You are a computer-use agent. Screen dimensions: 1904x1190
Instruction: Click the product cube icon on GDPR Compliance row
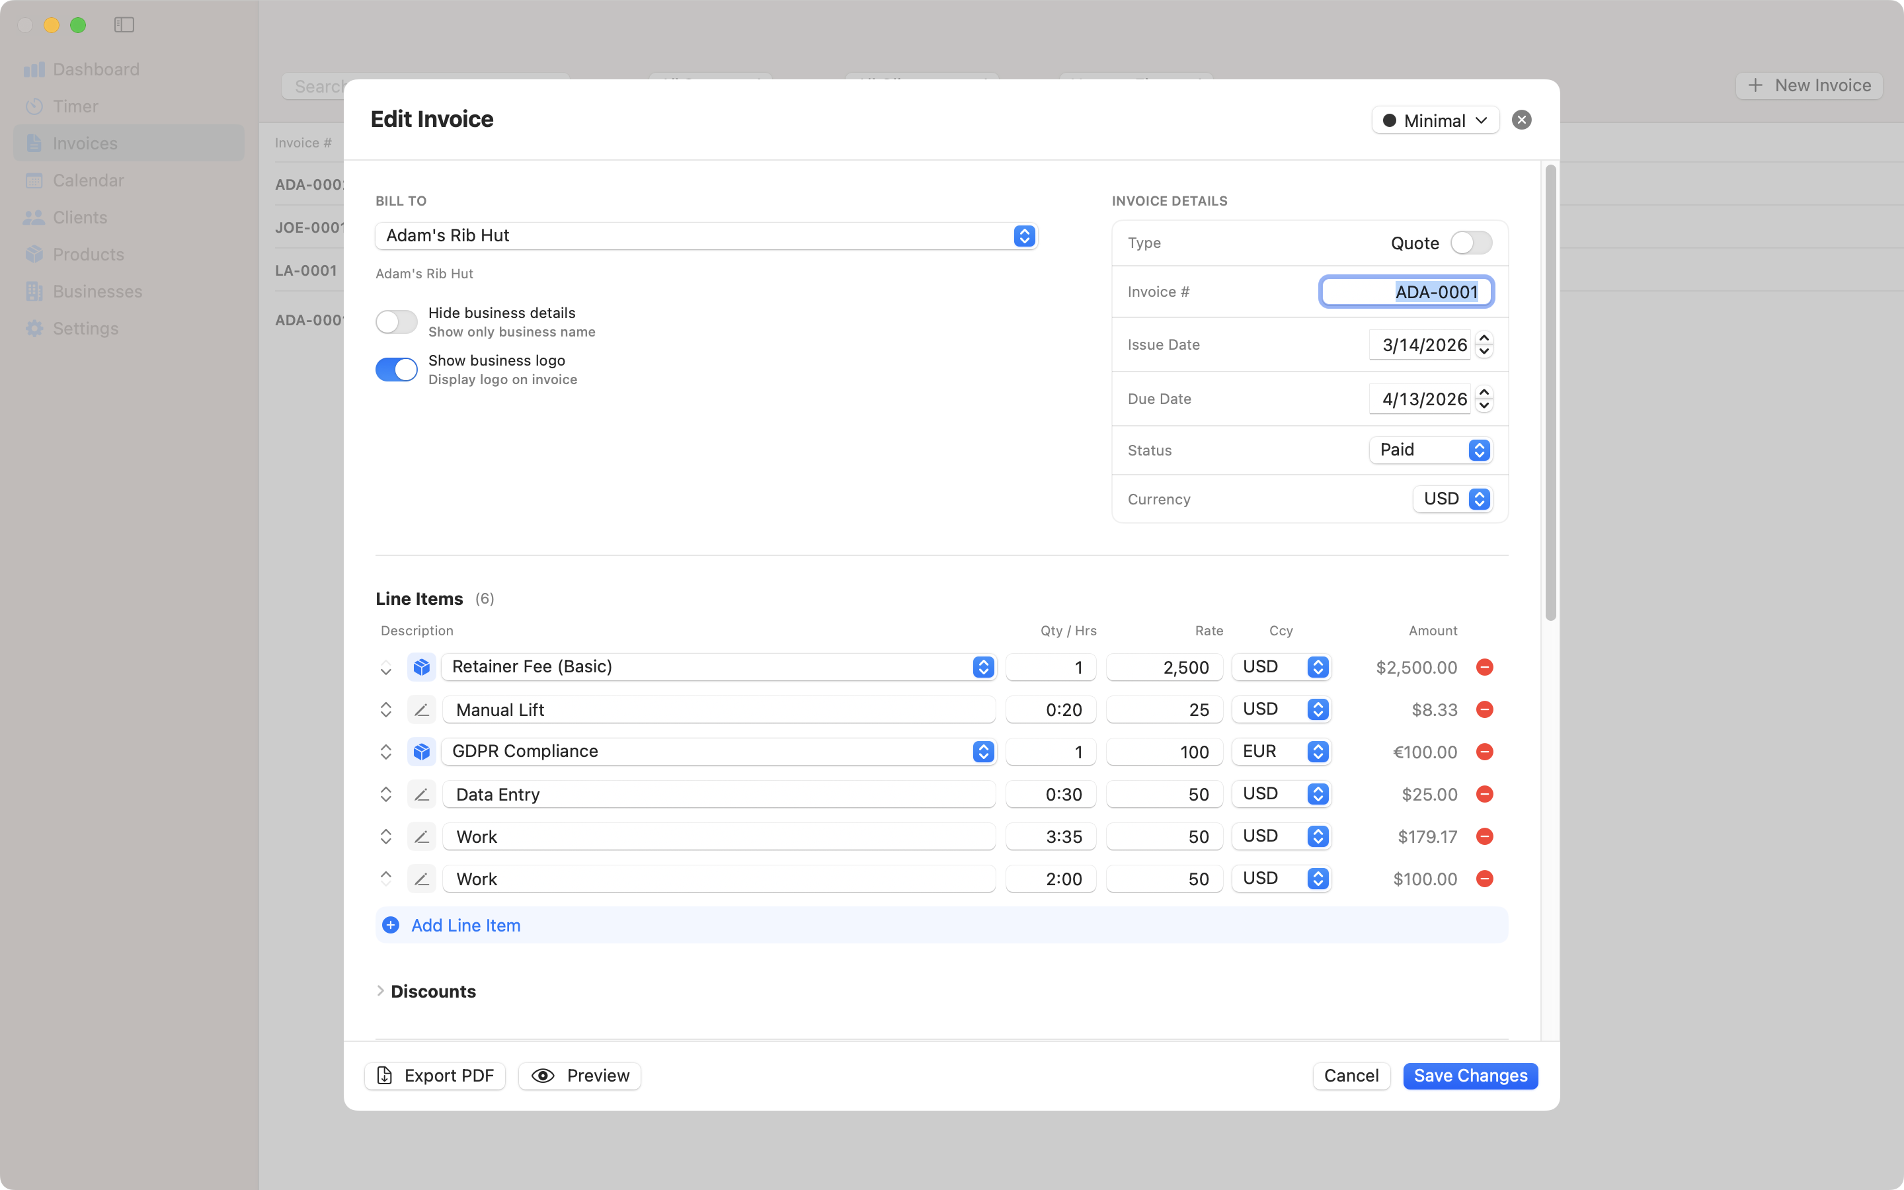pos(422,752)
